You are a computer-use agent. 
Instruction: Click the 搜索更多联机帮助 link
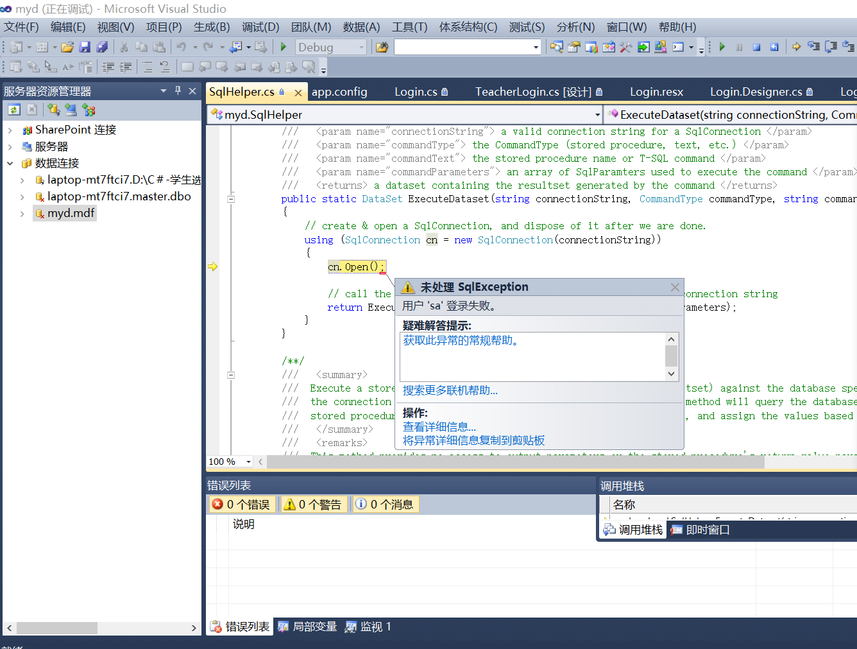450,390
